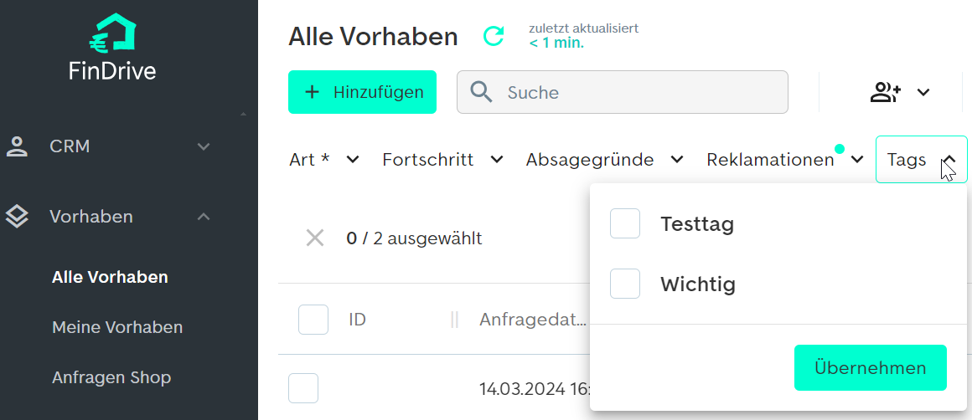Viewport: 972px width, 420px height.
Task: Click the Übernehmen button
Action: [871, 368]
